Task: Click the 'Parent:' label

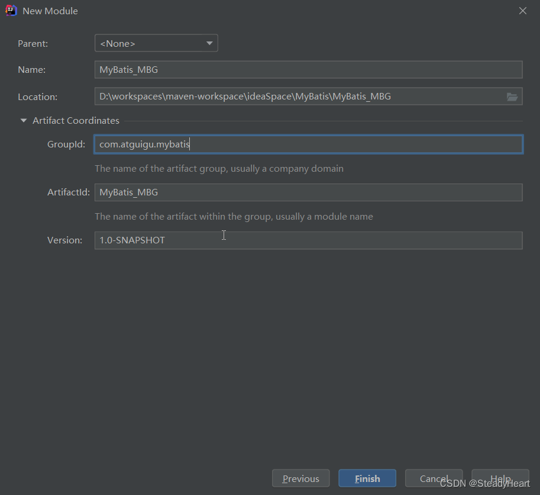Action: (33, 43)
